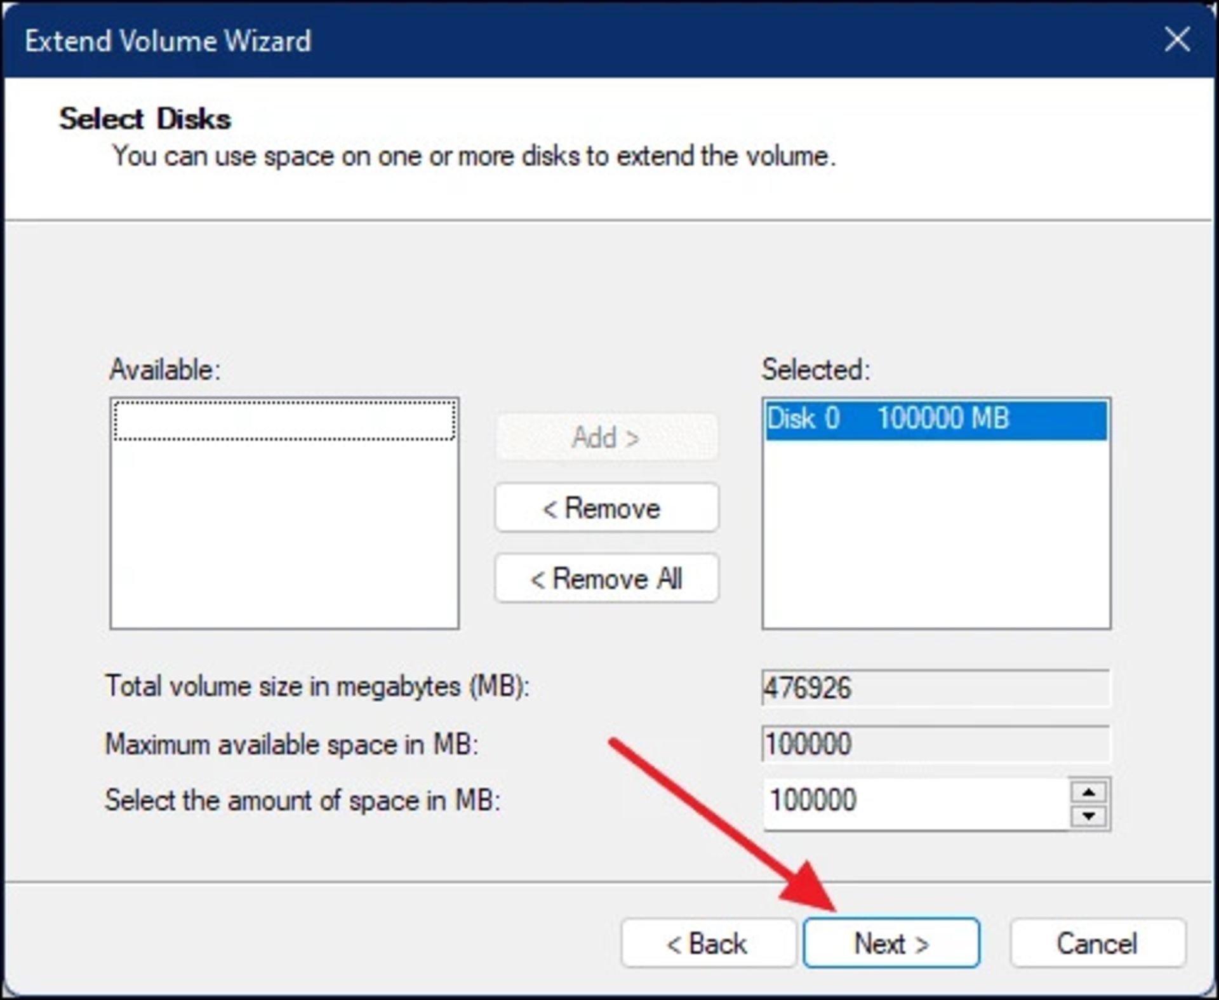
Task: Select Disk 0 100000 MB entry
Action: click(935, 419)
